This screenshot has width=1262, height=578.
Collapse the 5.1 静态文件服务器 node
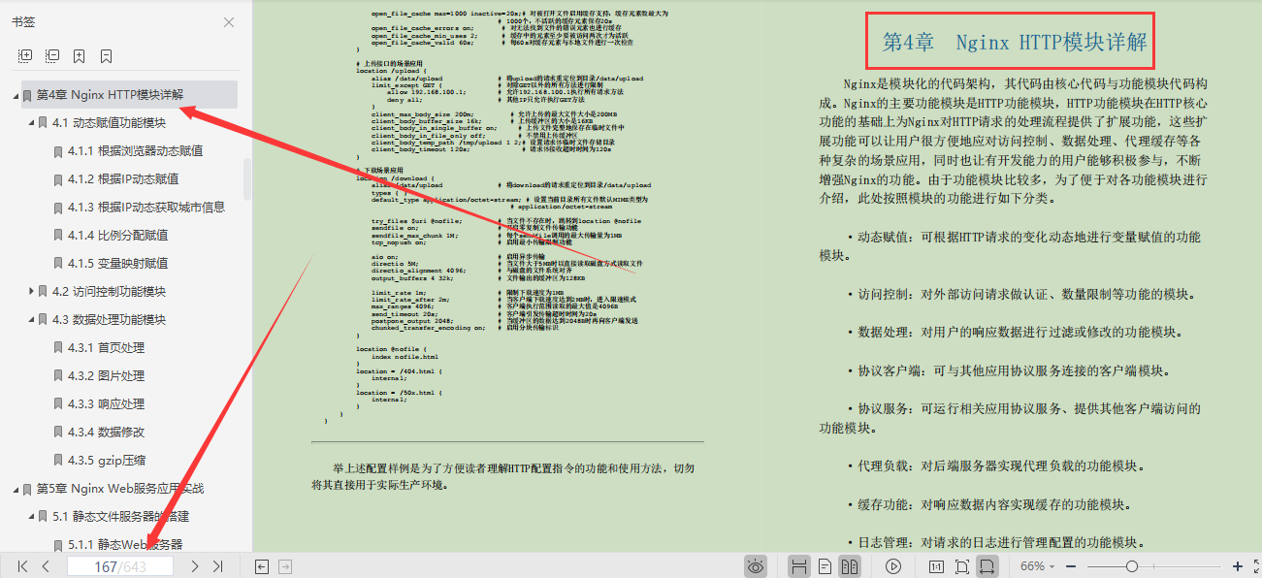32,516
